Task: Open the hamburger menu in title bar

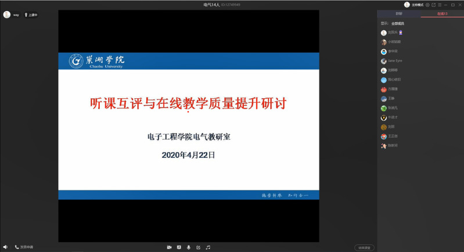Action: tap(440, 5)
